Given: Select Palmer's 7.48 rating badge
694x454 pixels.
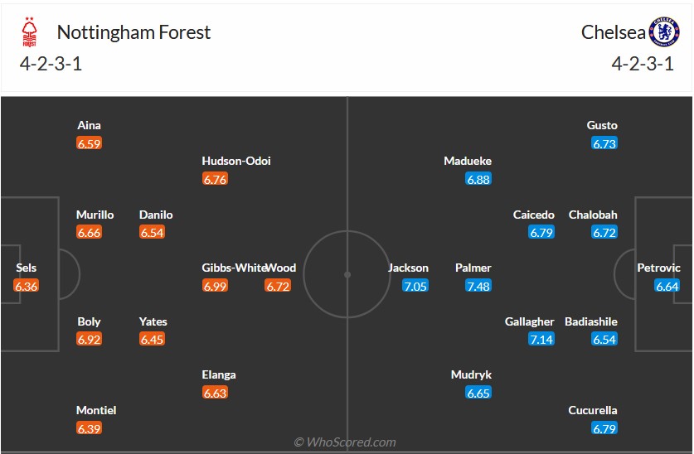Looking at the screenshot, I should coord(478,286).
